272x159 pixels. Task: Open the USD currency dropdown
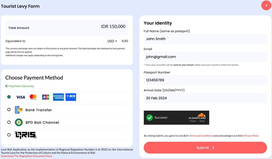(x=112, y=41)
